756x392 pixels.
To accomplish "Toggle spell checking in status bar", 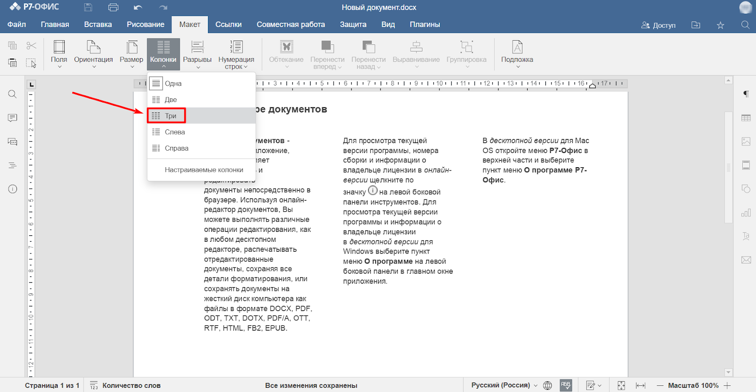I will [x=566, y=385].
